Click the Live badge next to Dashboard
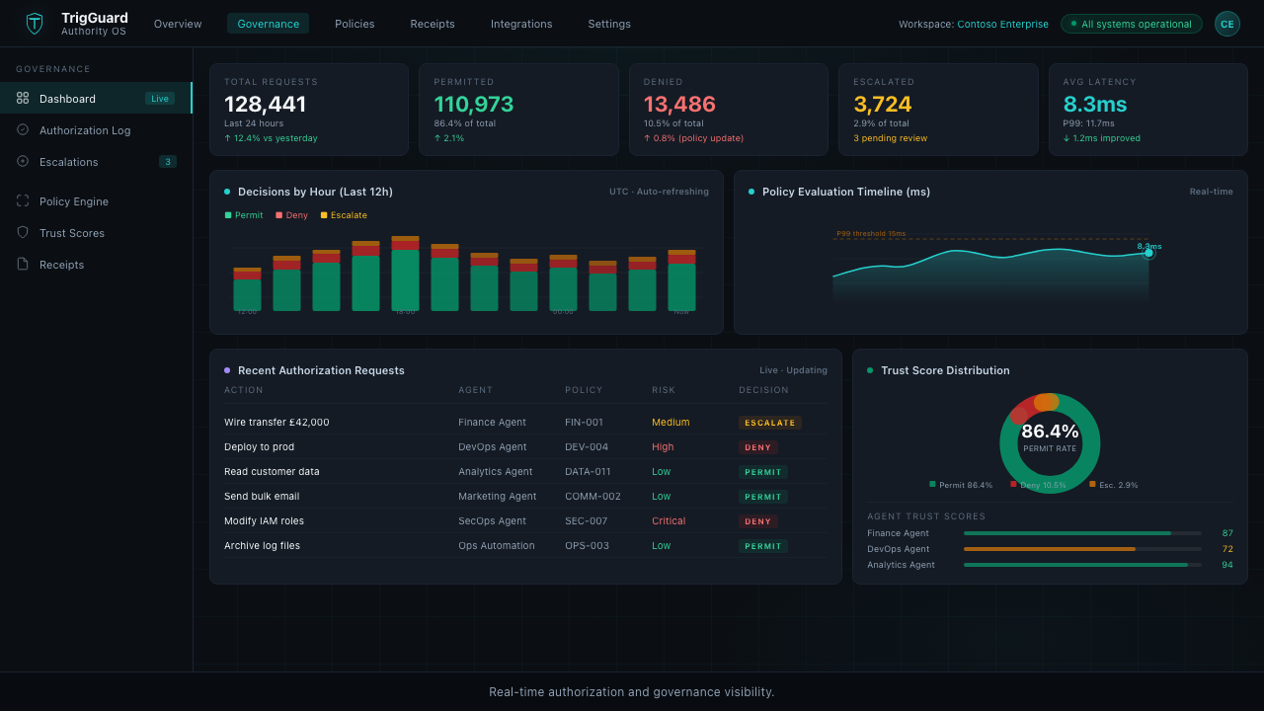The image size is (1264, 711). (x=160, y=99)
